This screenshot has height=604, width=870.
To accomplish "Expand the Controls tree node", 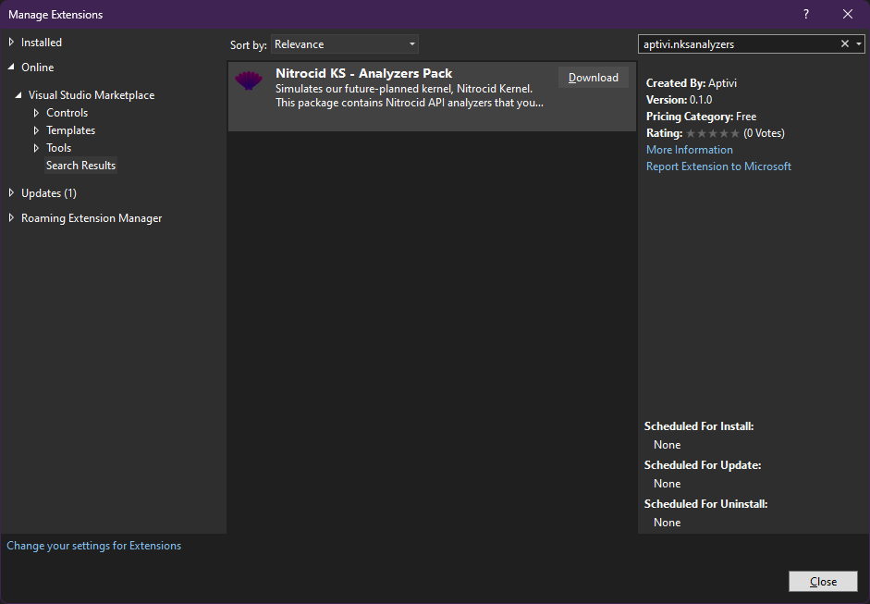I will (36, 113).
